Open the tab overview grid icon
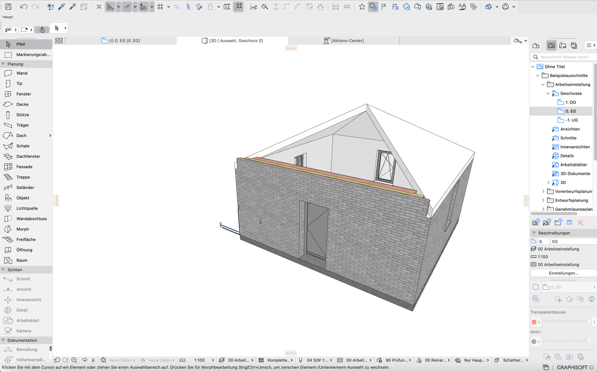This screenshot has width=597, height=372. tap(59, 41)
